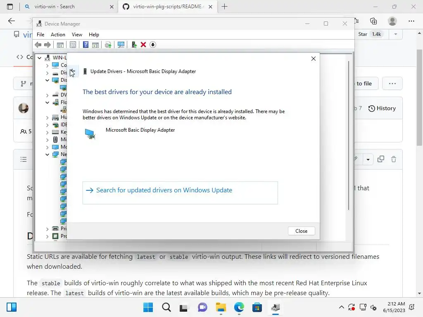This screenshot has width=423, height=317.
Task: Click the ellipsis button beside Go to file
Action: coord(392,83)
